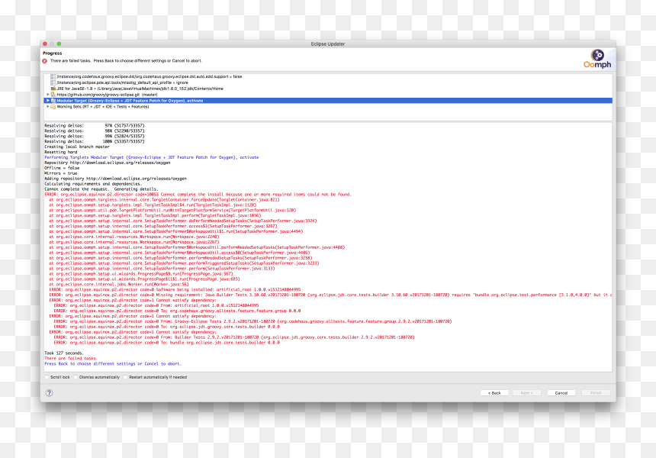Enable the Scroll lock checkbox
Image resolution: width=656 pixels, height=458 pixels.
[x=47, y=377]
